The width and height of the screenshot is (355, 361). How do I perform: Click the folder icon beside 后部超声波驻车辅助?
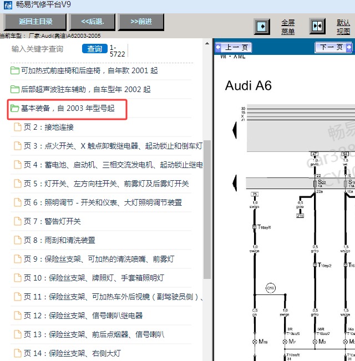coord(15,89)
